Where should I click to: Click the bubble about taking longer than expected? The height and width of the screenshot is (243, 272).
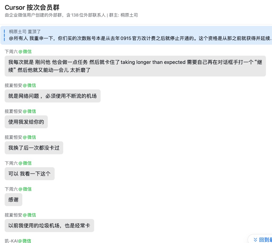135,66
